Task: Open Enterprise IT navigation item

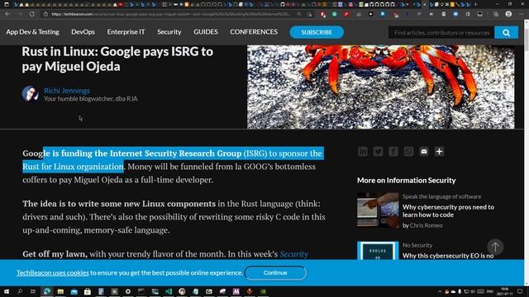Action: tap(126, 32)
